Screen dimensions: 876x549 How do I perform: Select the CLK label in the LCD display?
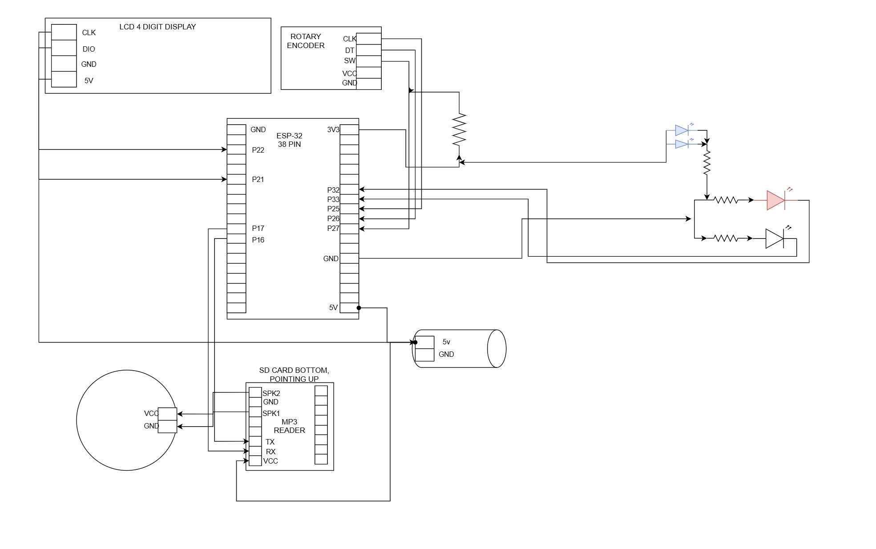(89, 32)
